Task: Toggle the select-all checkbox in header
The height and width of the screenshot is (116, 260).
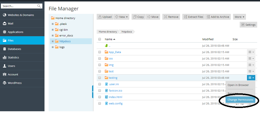Action: click(x=100, y=39)
